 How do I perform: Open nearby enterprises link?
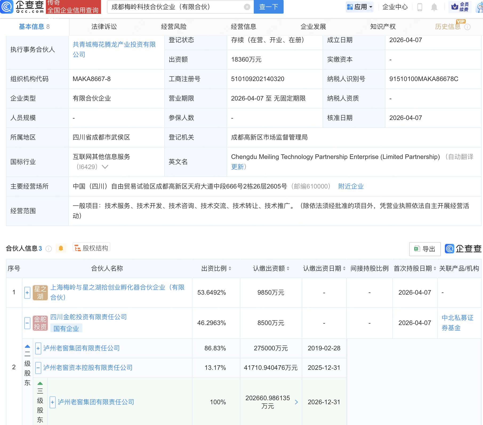point(351,186)
